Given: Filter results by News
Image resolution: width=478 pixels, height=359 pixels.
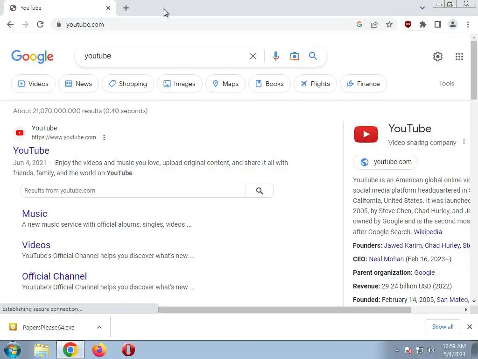Looking at the screenshot, I should (x=78, y=84).
